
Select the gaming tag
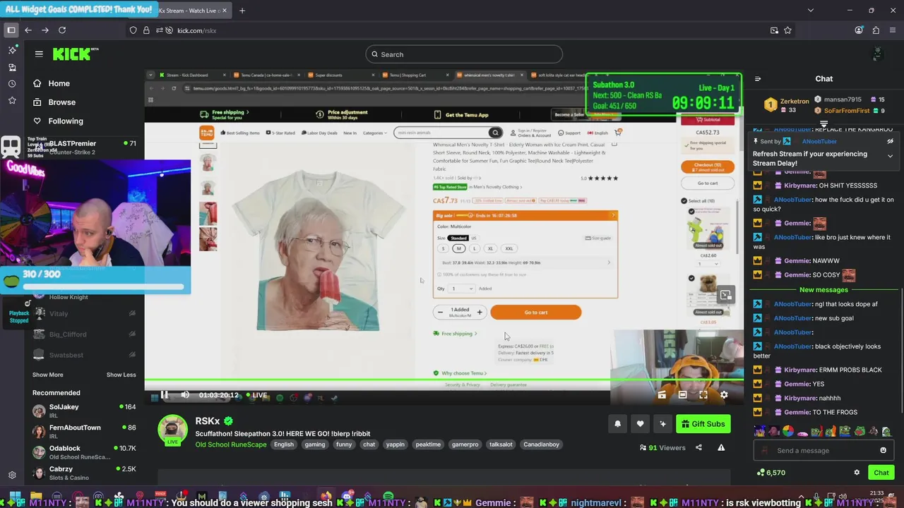pos(315,445)
